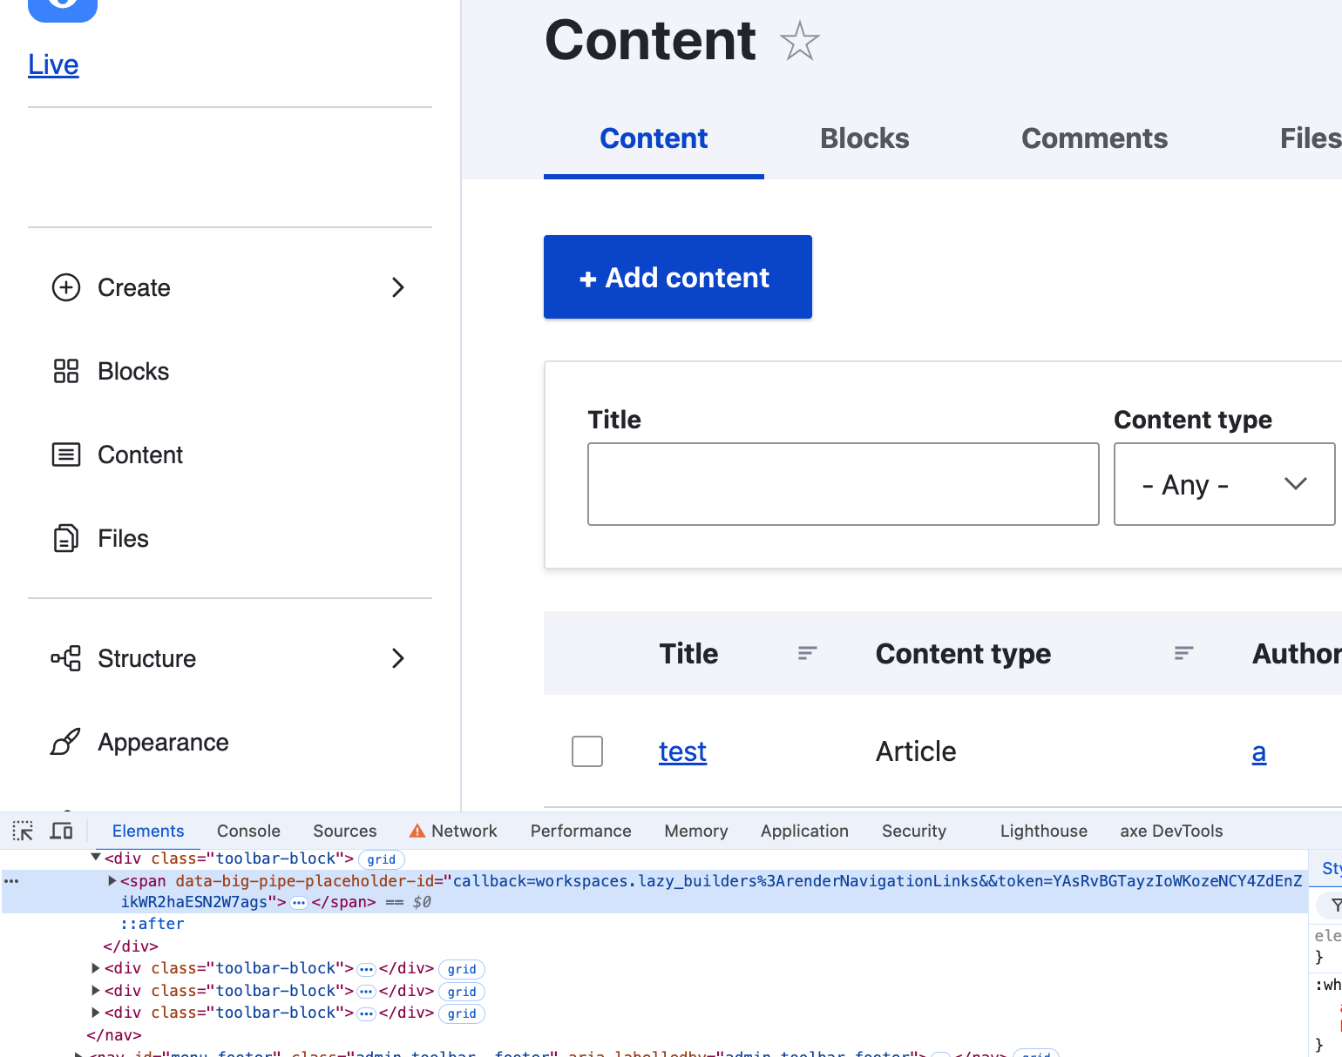Viewport: 1342px width, 1057px height.
Task: Open the Console tab in DevTools
Action: [x=248, y=831]
